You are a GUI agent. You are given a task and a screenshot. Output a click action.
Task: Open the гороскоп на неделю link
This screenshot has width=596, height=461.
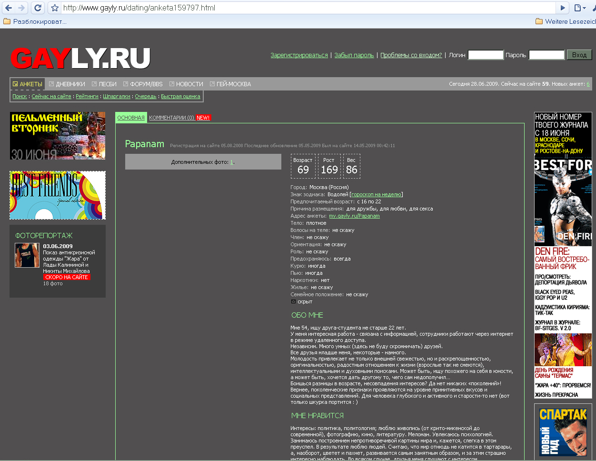pyautogui.click(x=376, y=194)
